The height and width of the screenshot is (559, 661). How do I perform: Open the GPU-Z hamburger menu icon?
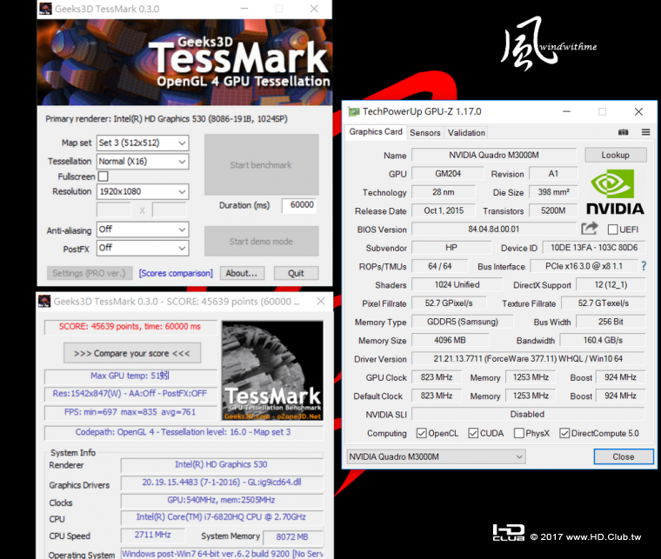(x=645, y=132)
